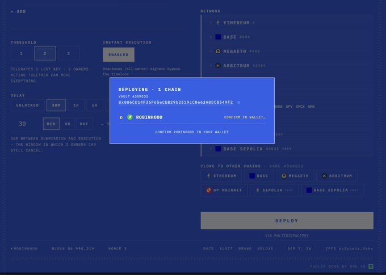The image size is (386, 275).
Task: Set threshold to 1
Action: (x=21, y=53)
